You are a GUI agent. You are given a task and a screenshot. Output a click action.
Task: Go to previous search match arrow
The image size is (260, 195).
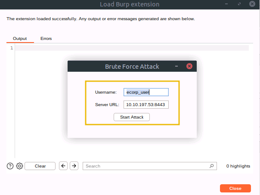(x=63, y=166)
